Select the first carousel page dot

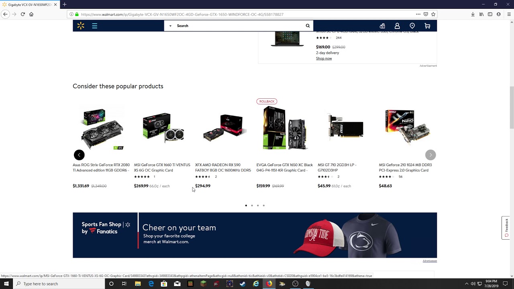pos(246,206)
